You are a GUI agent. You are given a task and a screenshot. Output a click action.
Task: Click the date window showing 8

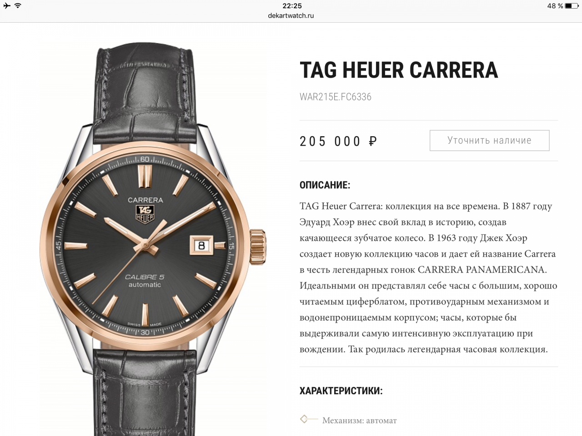tap(201, 246)
